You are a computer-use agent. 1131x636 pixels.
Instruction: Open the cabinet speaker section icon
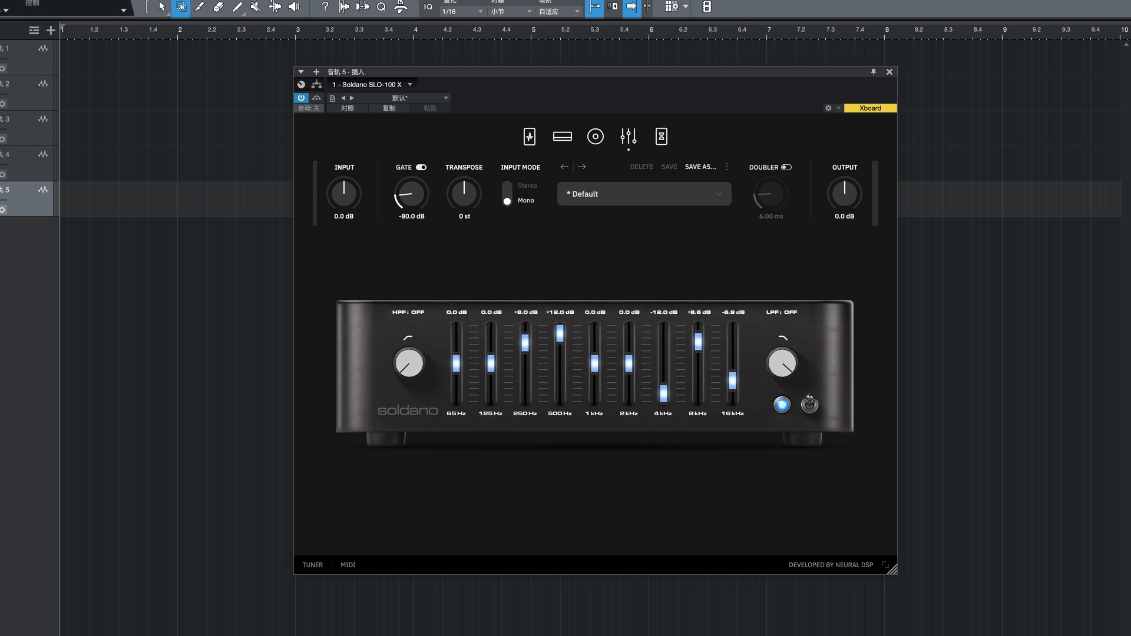tap(595, 137)
